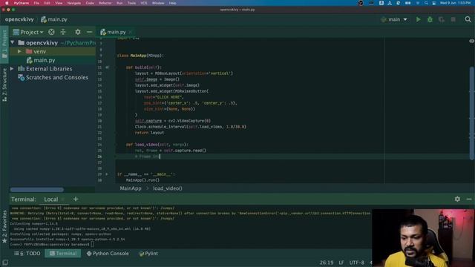Open Project panel settings gear

point(78,32)
